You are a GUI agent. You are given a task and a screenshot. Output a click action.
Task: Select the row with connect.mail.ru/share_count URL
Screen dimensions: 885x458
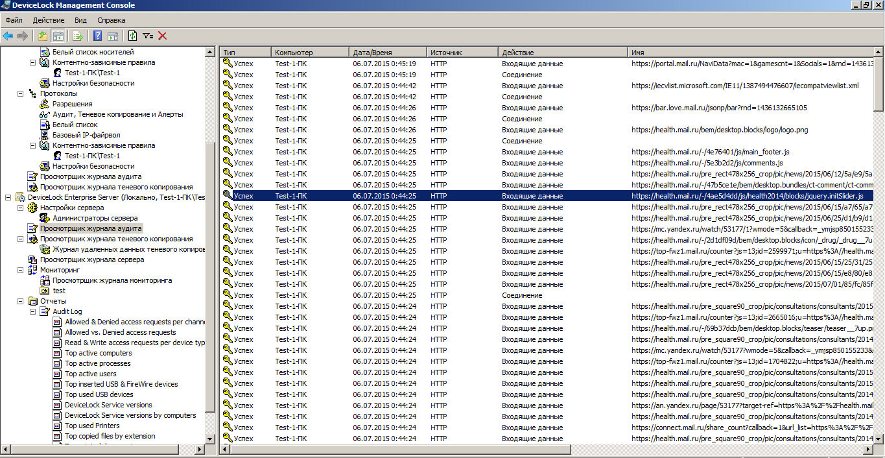pyautogui.click(x=547, y=428)
